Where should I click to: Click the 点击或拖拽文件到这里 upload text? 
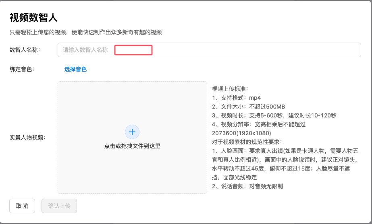(132, 146)
